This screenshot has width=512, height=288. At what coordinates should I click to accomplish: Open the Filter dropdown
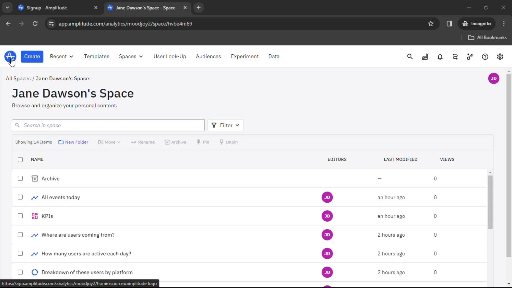pyautogui.click(x=226, y=125)
